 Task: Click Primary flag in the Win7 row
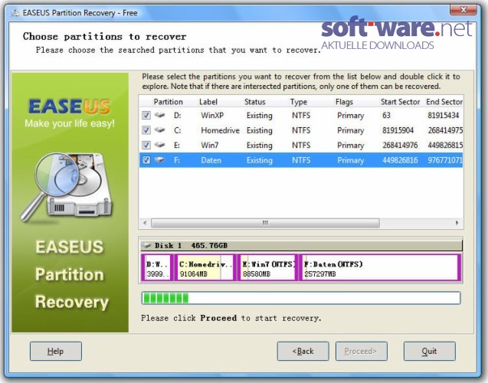[350, 146]
